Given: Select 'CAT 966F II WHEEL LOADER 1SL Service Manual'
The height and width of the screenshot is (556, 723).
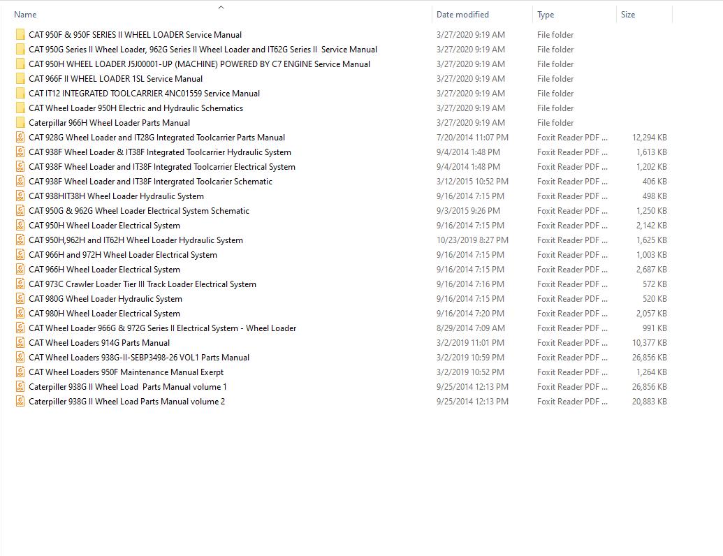Looking at the screenshot, I should [115, 79].
